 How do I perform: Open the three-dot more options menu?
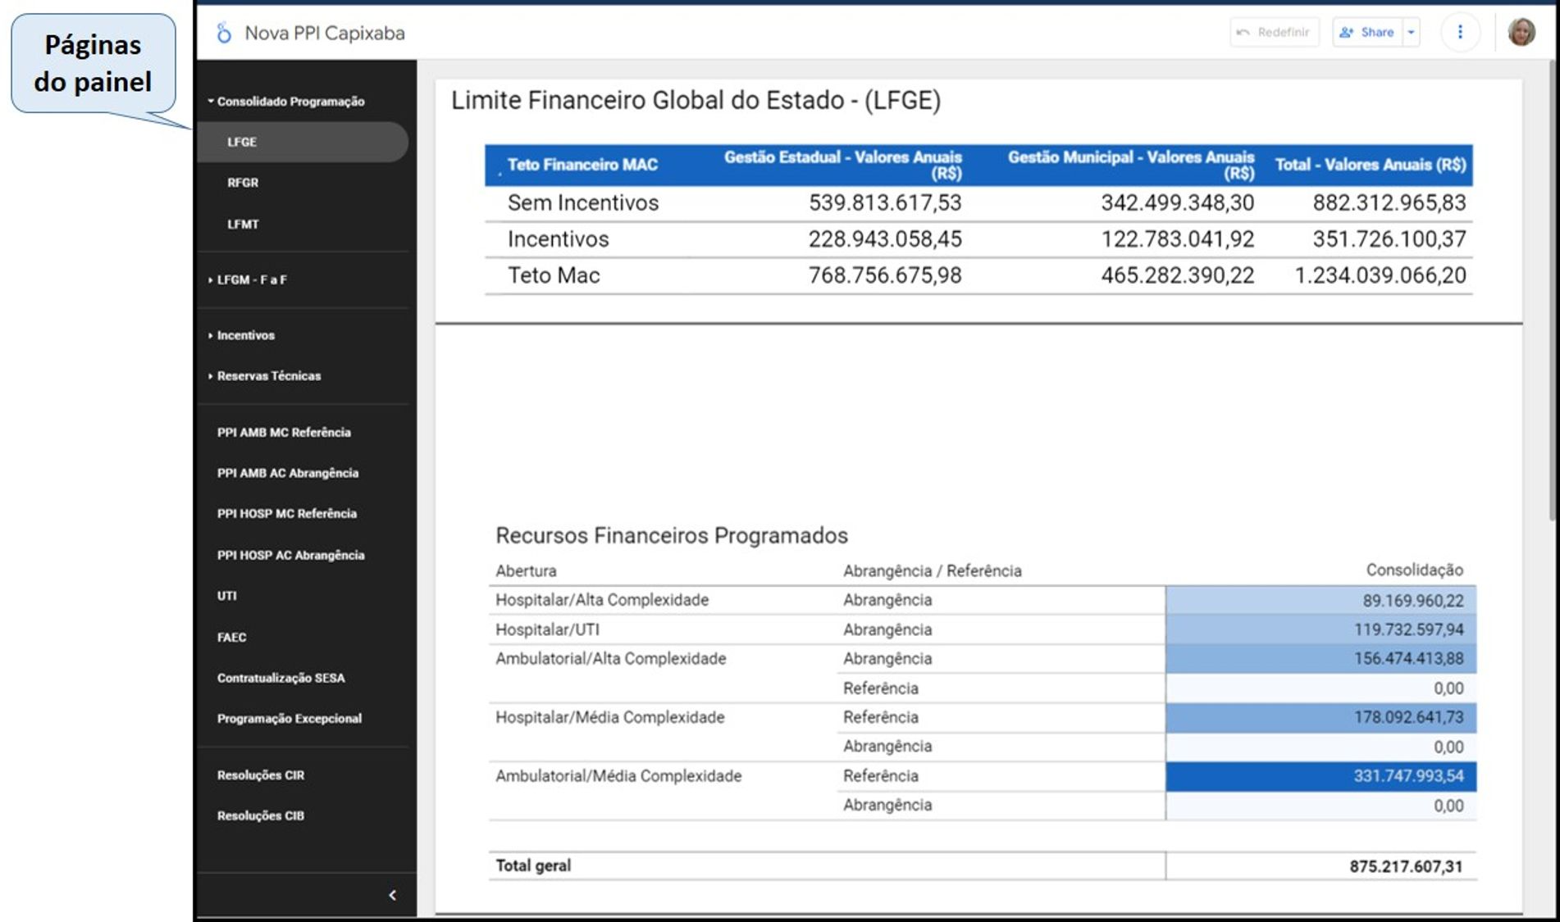(1459, 32)
